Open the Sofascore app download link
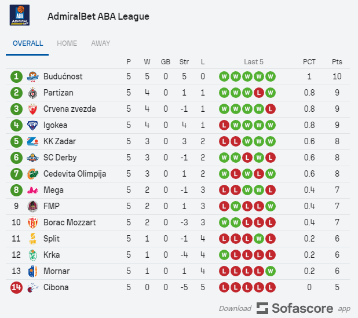Image resolution: width=358 pixels, height=318 pixels. click(x=295, y=308)
